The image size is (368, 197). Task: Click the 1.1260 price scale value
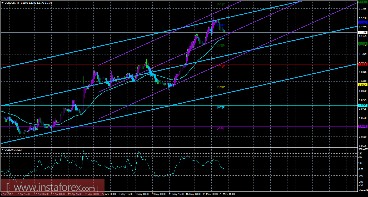[x=362, y=18]
